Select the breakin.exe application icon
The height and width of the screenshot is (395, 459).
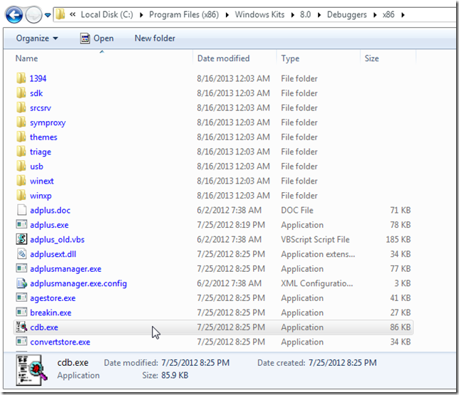click(x=21, y=312)
